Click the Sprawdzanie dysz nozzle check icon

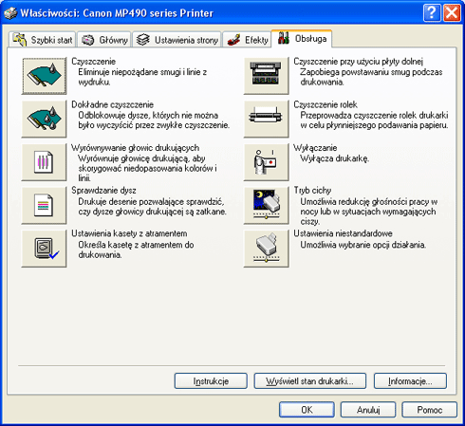44,205
